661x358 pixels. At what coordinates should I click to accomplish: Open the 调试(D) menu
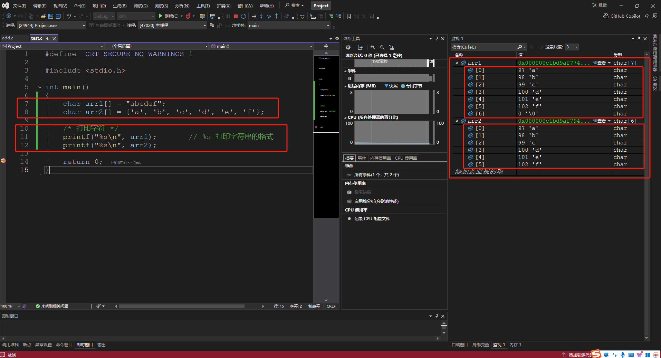click(x=140, y=6)
